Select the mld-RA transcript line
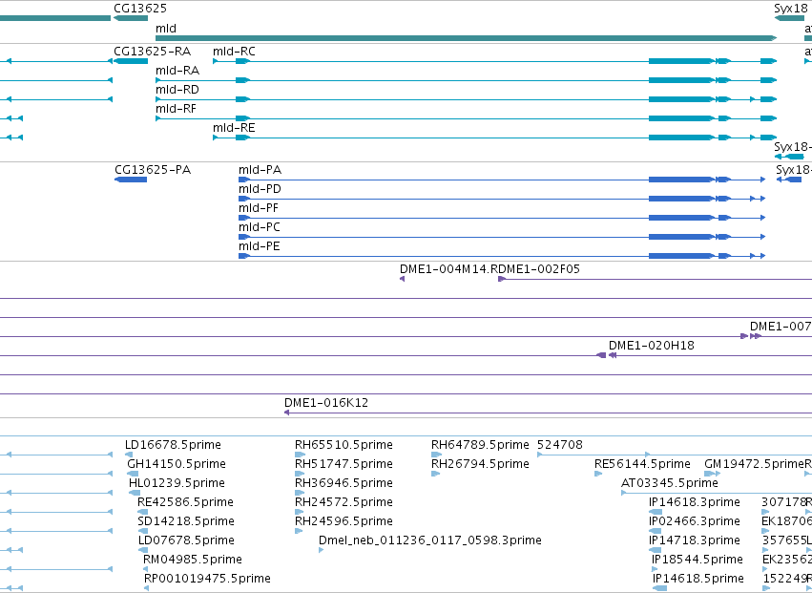The width and height of the screenshot is (812, 593). [466, 80]
